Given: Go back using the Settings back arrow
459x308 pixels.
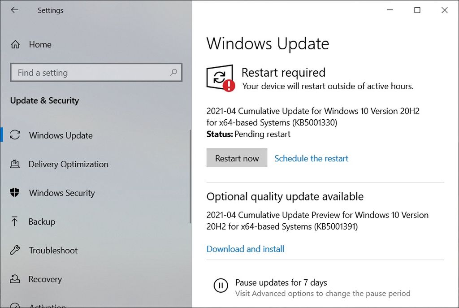Looking at the screenshot, I should [14, 10].
